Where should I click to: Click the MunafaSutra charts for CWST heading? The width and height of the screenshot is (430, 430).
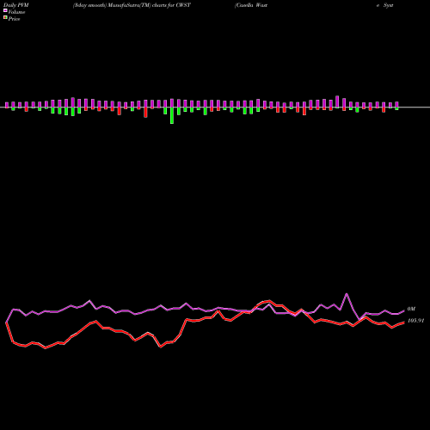tap(132, 5)
